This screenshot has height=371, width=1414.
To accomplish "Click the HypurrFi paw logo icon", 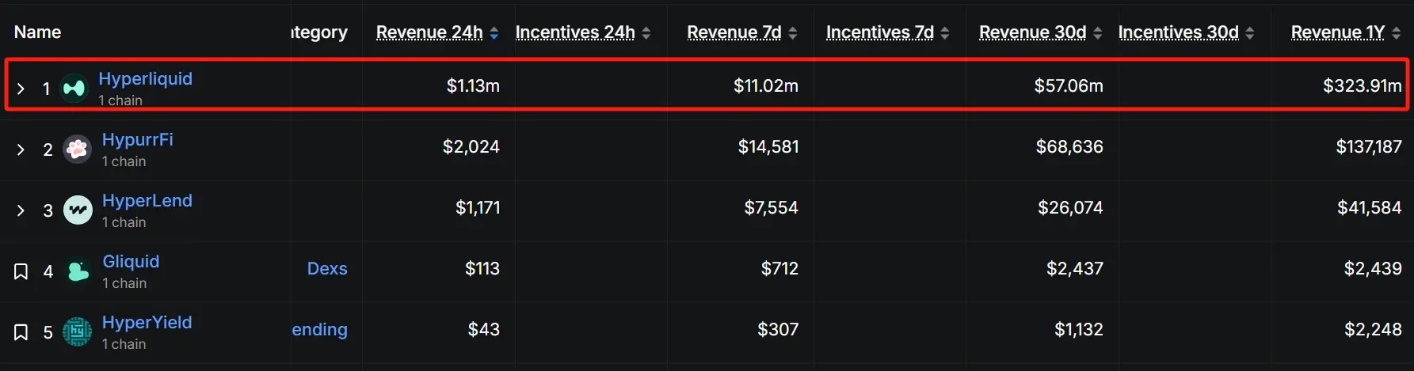I will coord(77,149).
